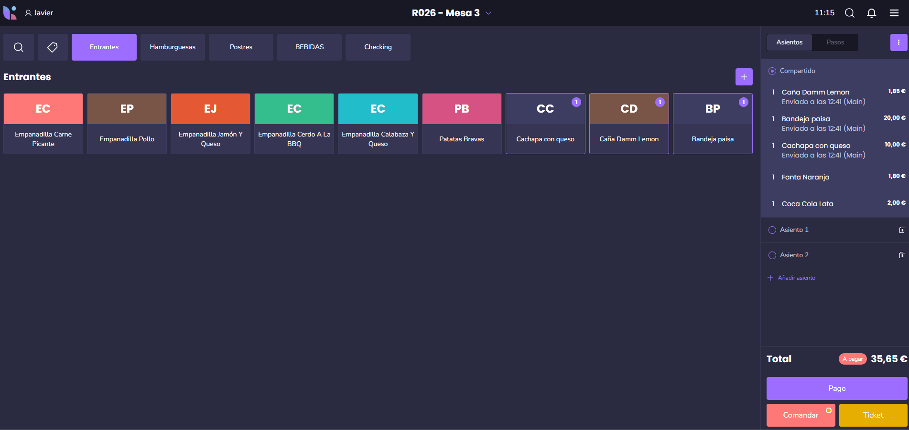
Task: Select the Asiento 2 radio button
Action: [x=772, y=255]
